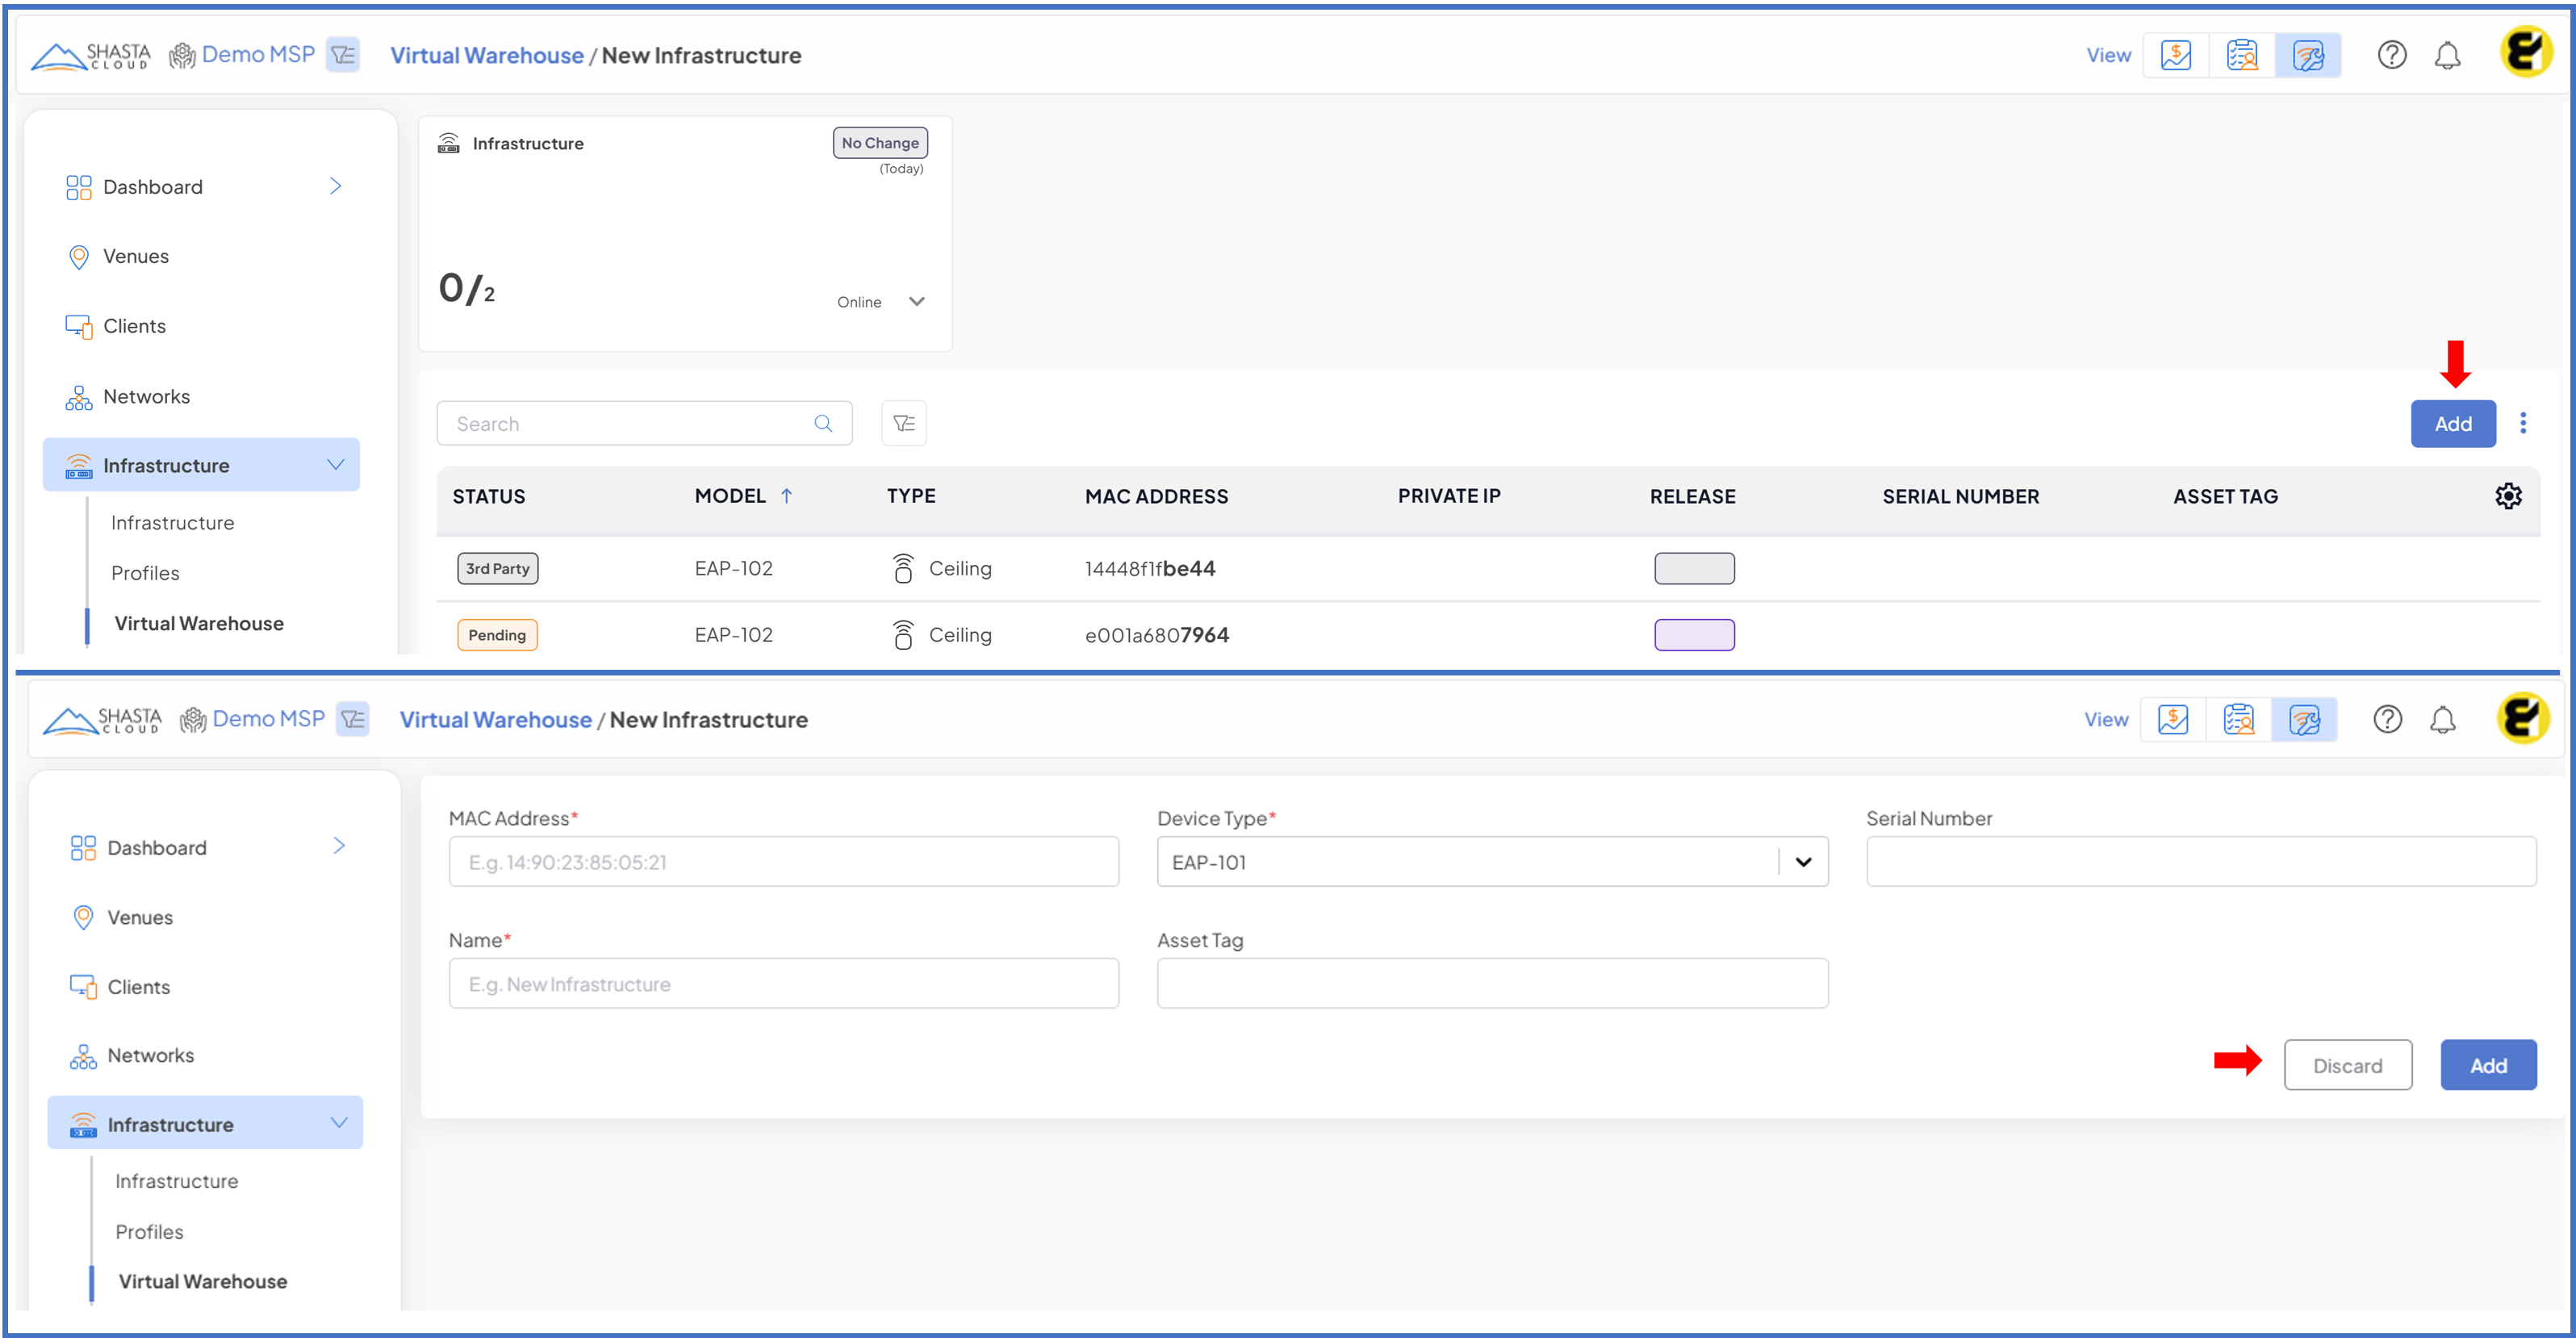Image resolution: width=2576 pixels, height=1338 pixels.
Task: Toggle the highlighted network View mode in the top header
Action: coord(2307,55)
